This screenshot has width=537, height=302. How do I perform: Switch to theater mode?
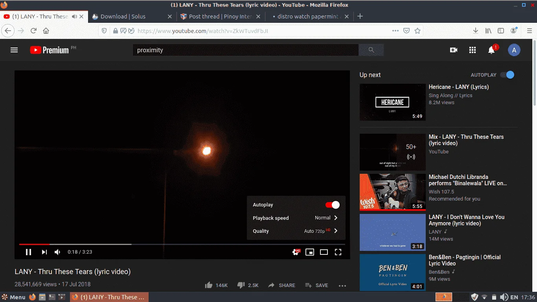[324, 252]
